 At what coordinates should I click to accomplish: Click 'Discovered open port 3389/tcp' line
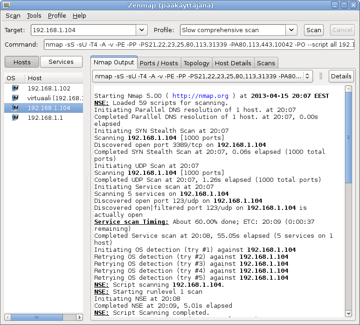(x=180, y=145)
